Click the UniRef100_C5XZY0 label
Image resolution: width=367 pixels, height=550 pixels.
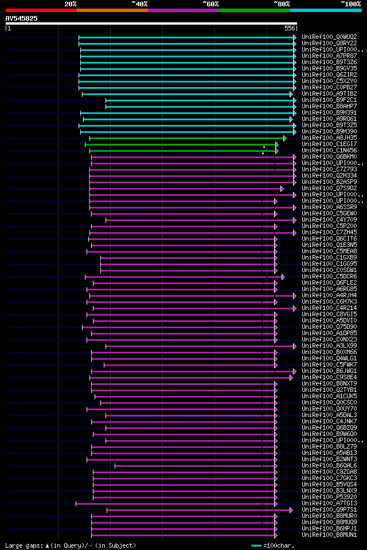click(329, 81)
